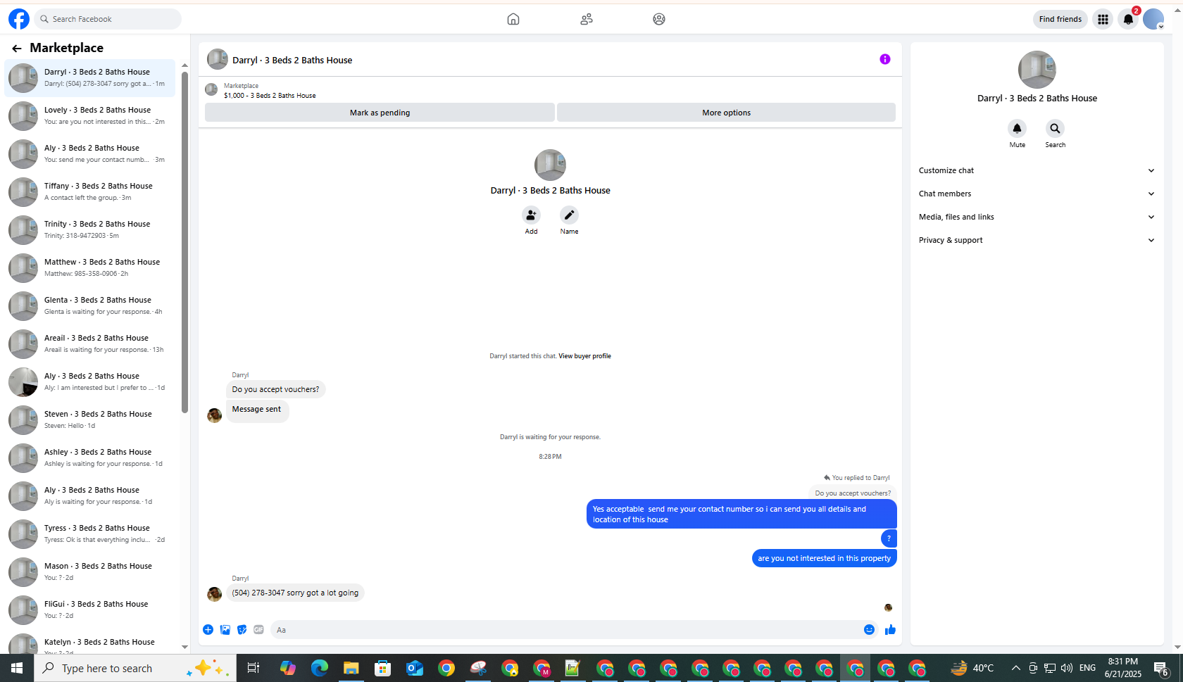Open Tiffany's conversation
This screenshot has width=1183, height=682.
[x=90, y=191]
